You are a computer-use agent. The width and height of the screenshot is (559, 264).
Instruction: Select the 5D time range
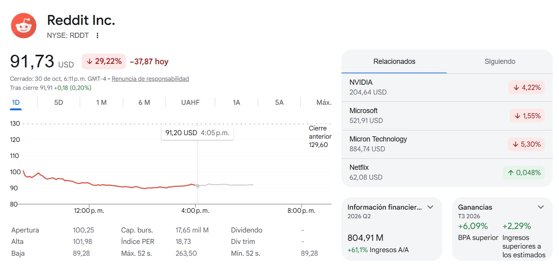[x=58, y=102]
